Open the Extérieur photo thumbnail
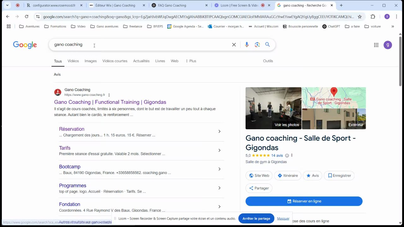Viewport: 404px width, 227px height. [x=334, y=119]
